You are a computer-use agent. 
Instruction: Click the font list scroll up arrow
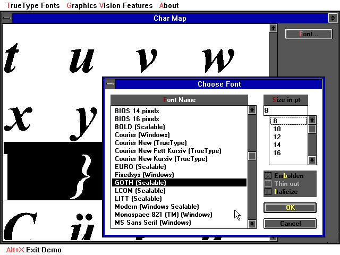[252, 110]
